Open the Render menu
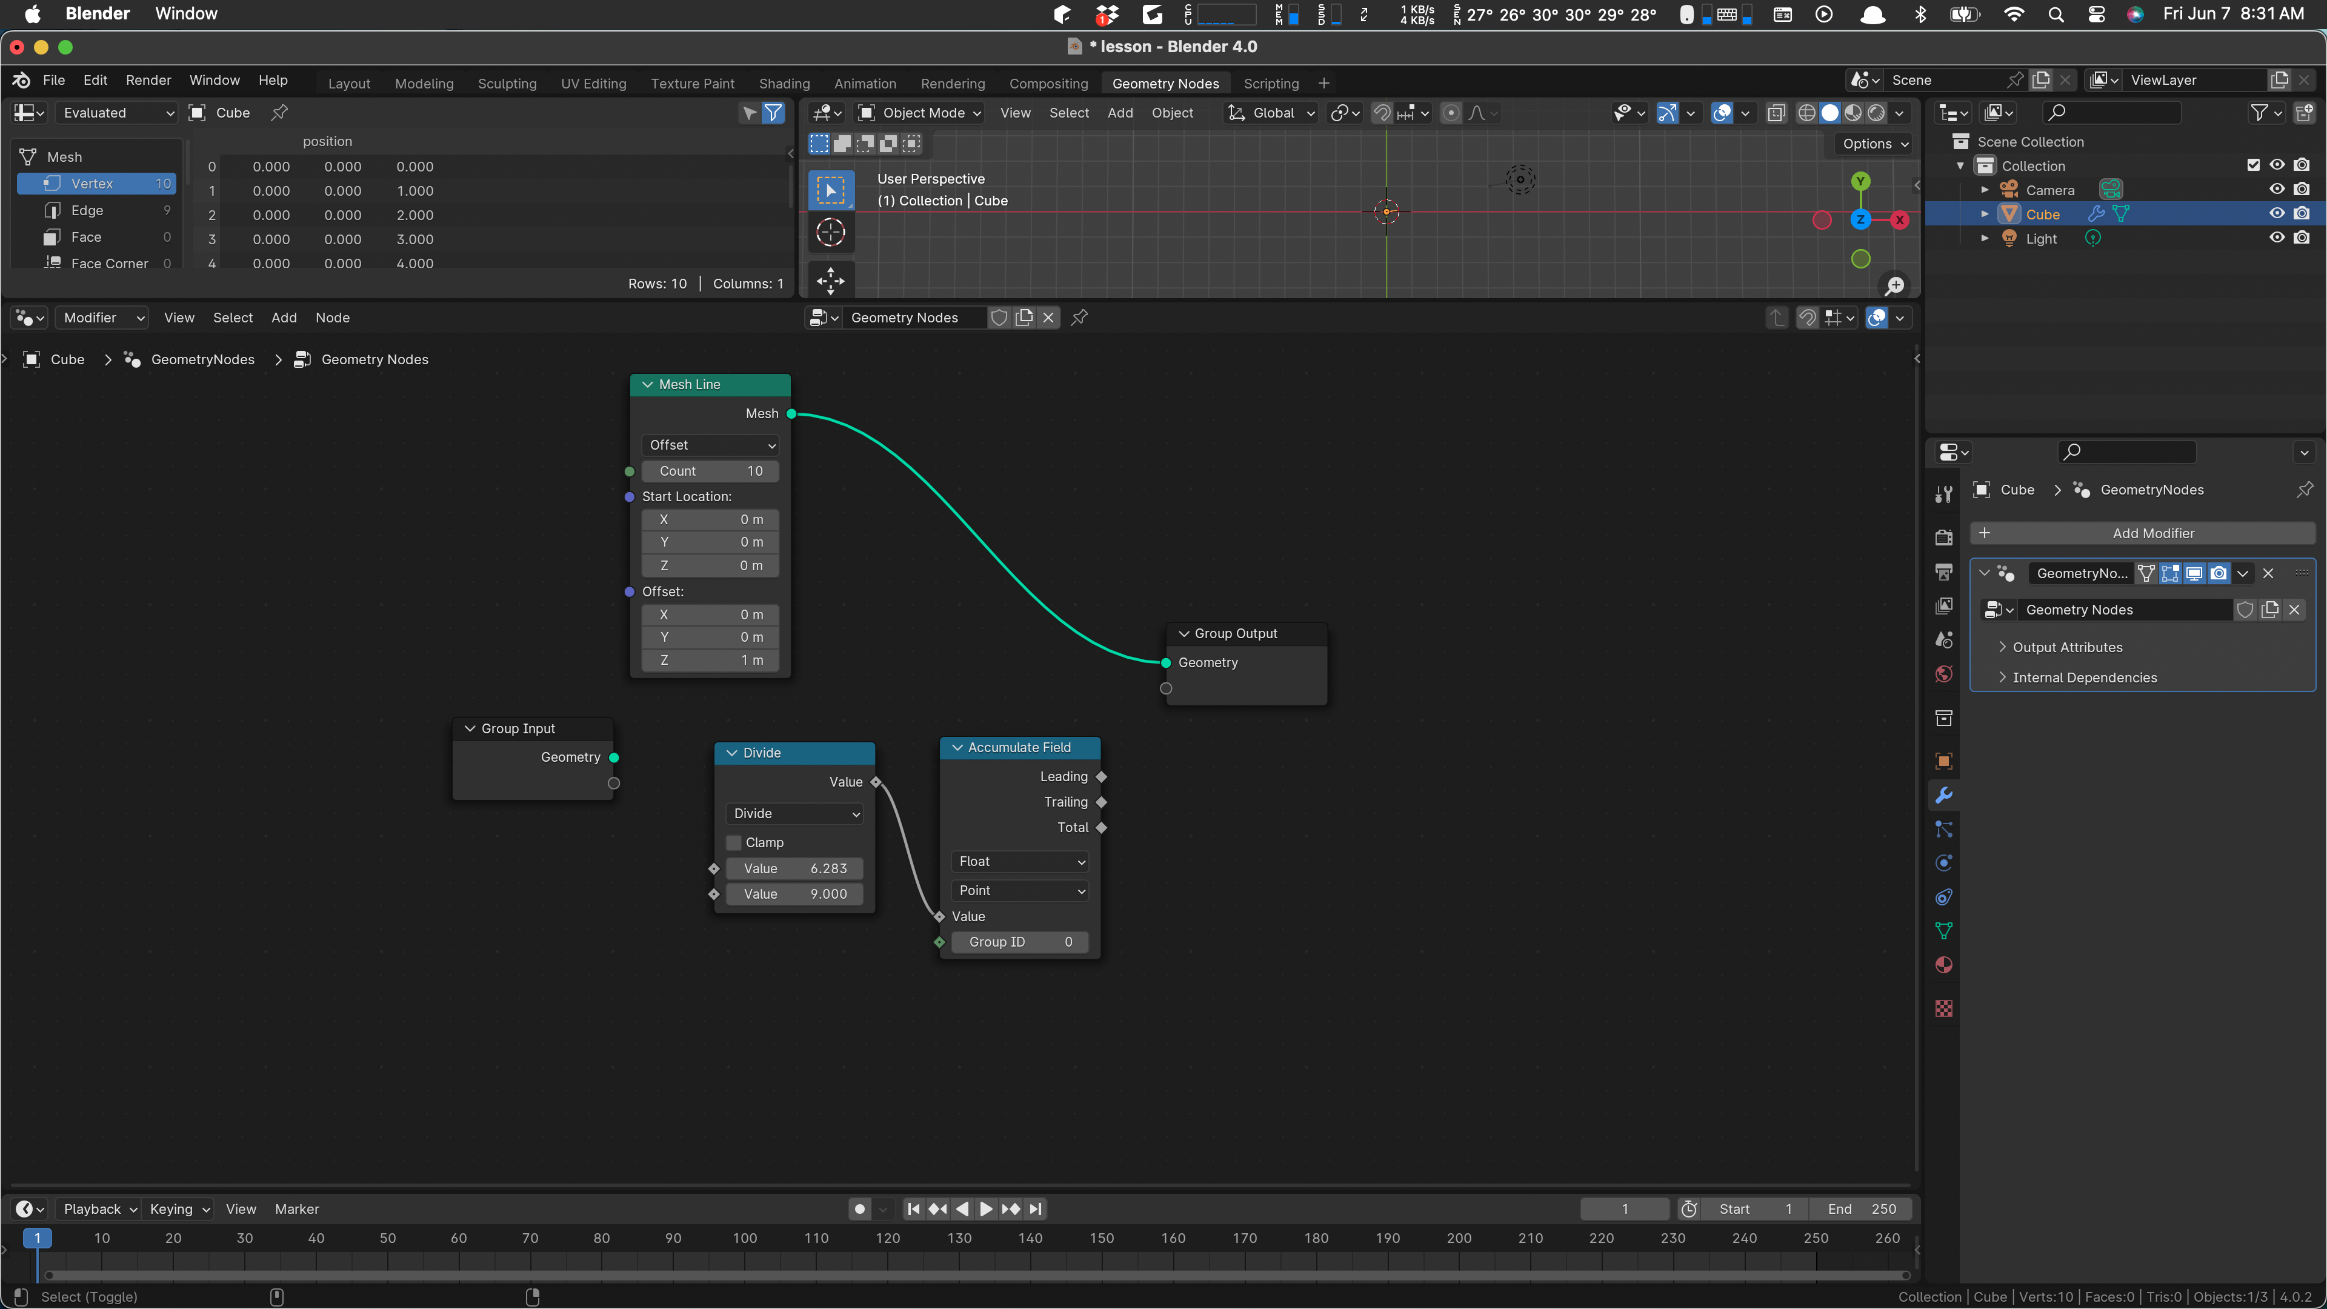 (x=148, y=79)
